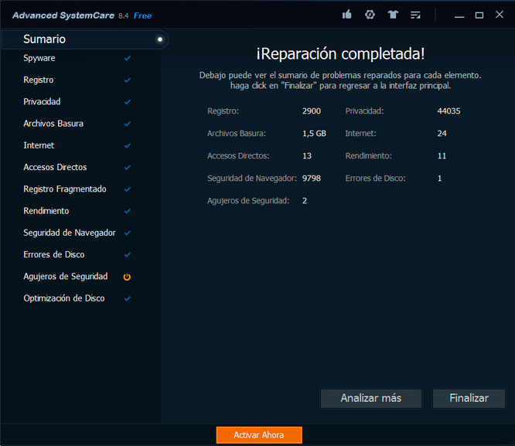Click the Errores de Disco: summary label

click(375, 179)
